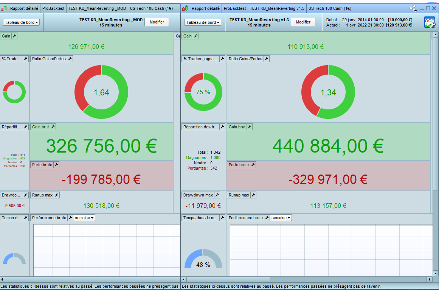
Task: Click Temps d... wrench icon in left window
Action: [26, 217]
